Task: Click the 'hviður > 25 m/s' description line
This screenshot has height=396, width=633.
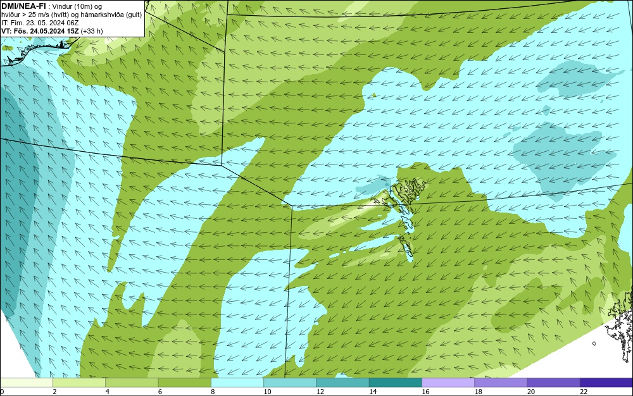Action: (x=72, y=15)
